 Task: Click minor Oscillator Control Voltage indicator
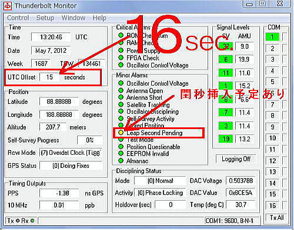pyautogui.click(x=121, y=83)
